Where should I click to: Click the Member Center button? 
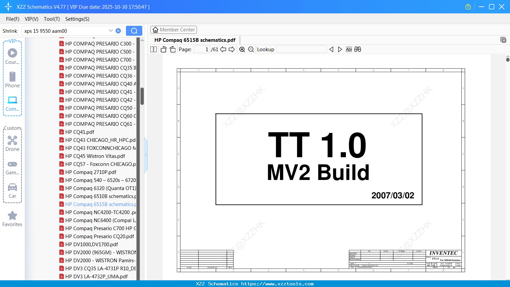point(173,30)
